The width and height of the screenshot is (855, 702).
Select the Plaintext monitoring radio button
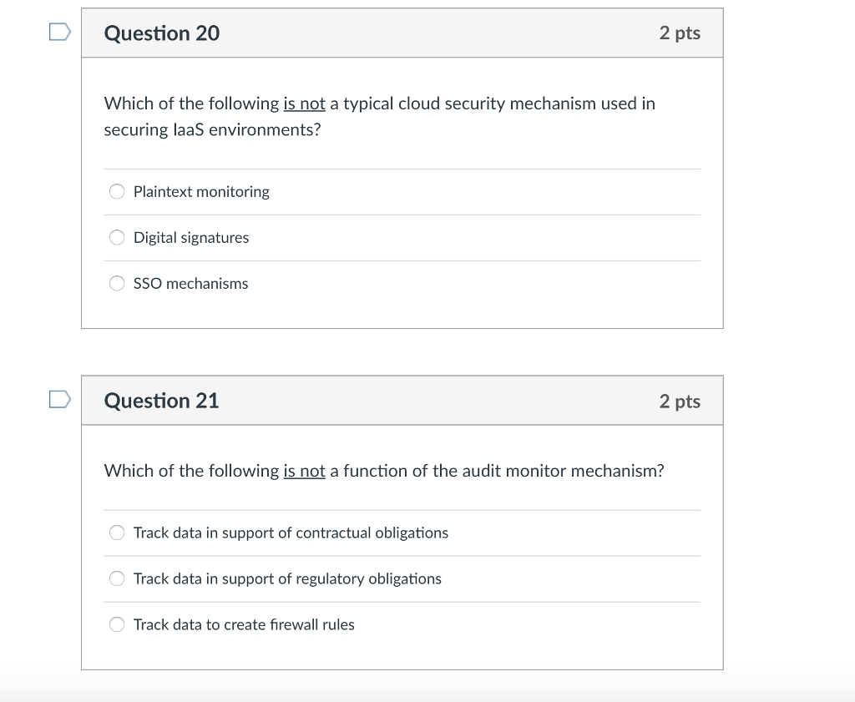118,192
